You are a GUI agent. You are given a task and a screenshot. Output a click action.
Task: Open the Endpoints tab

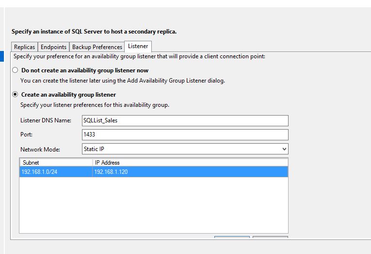(x=53, y=47)
